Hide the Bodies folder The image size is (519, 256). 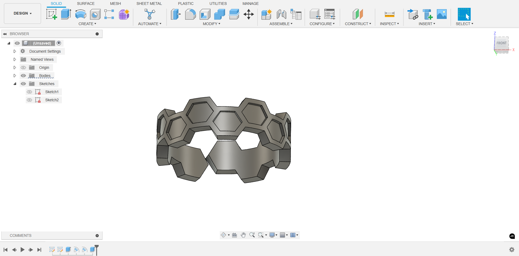coord(24,76)
